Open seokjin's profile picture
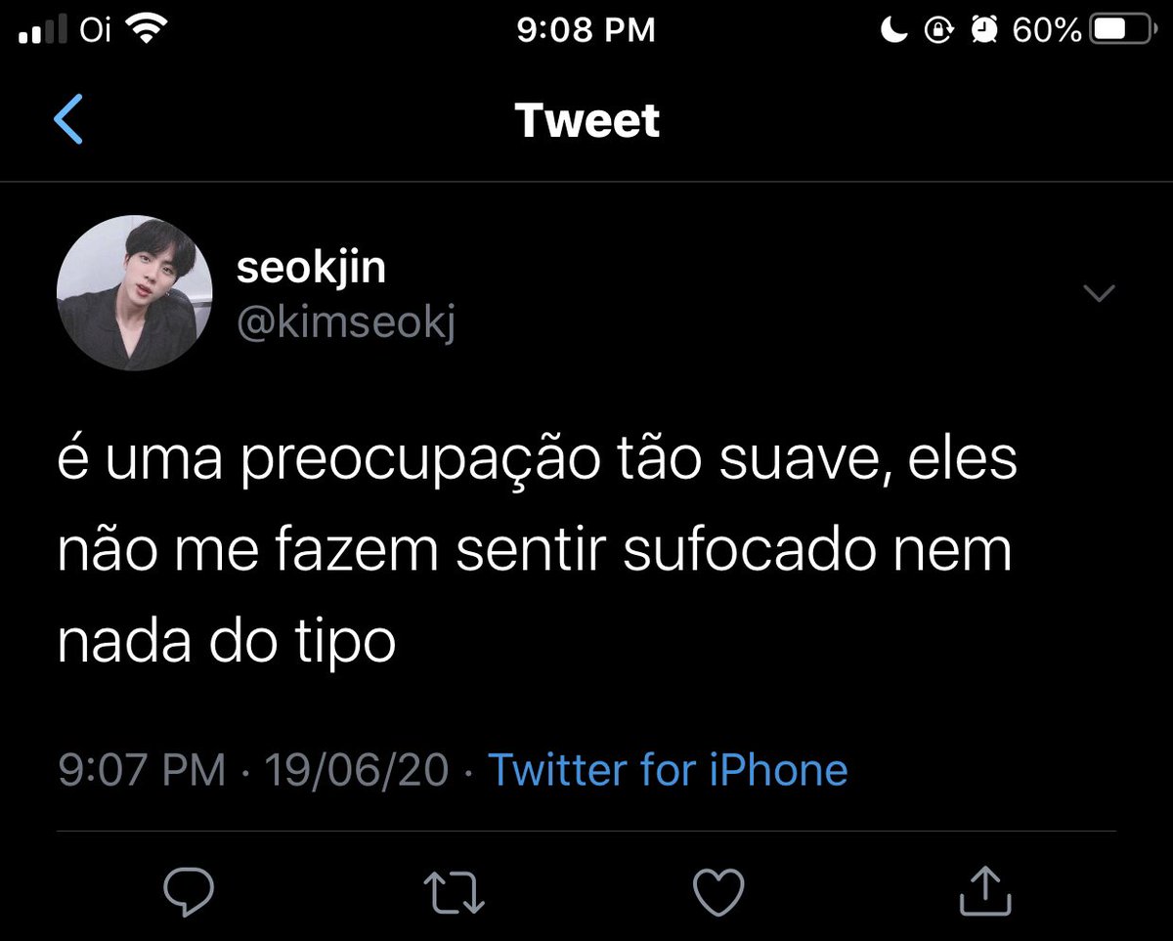This screenshot has height=941, width=1173. coord(135,293)
